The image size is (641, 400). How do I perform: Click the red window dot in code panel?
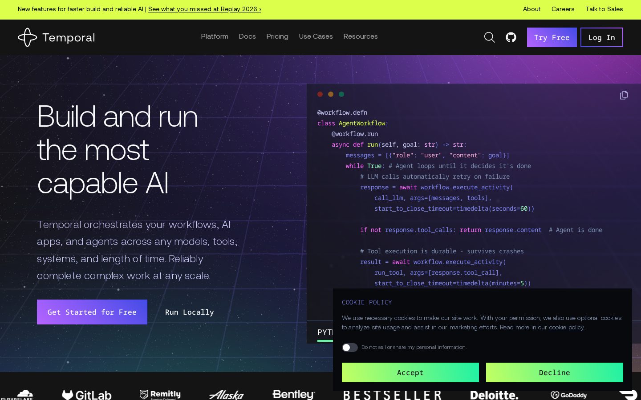[320, 94]
